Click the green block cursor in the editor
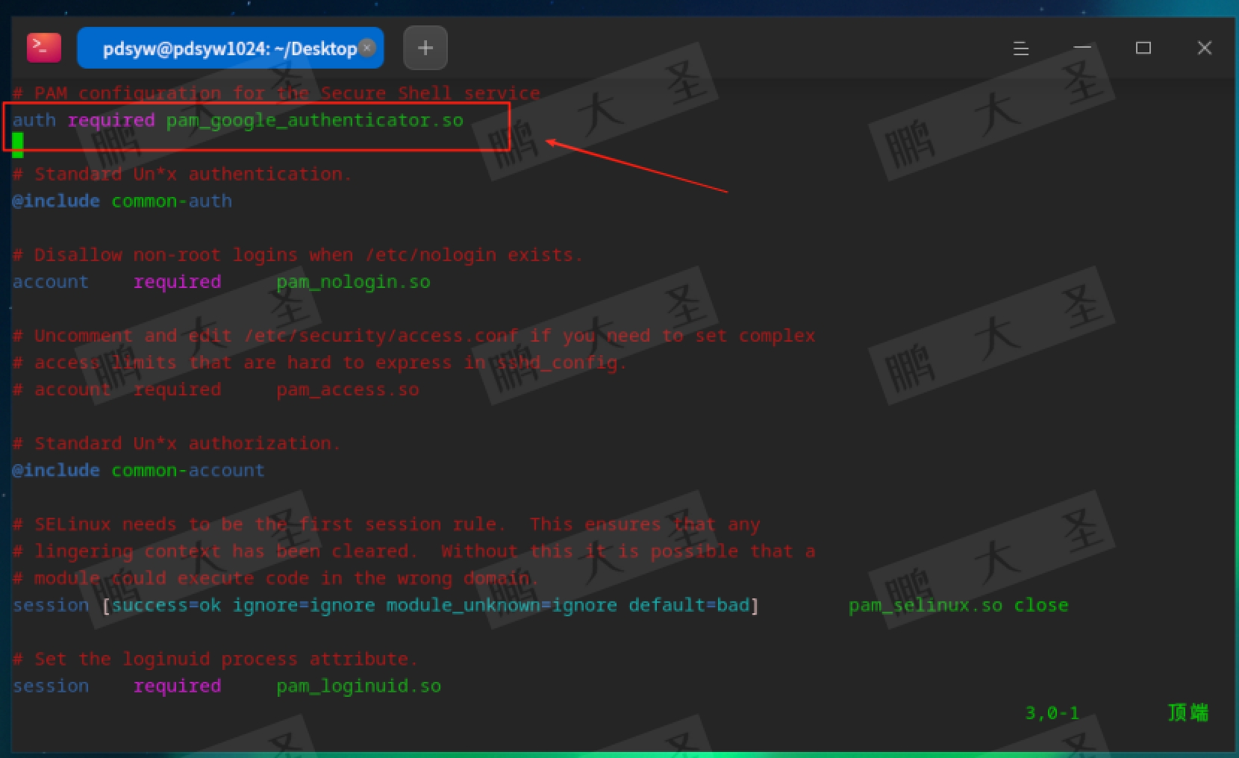Image resolution: width=1239 pixels, height=758 pixels. tap(17, 143)
